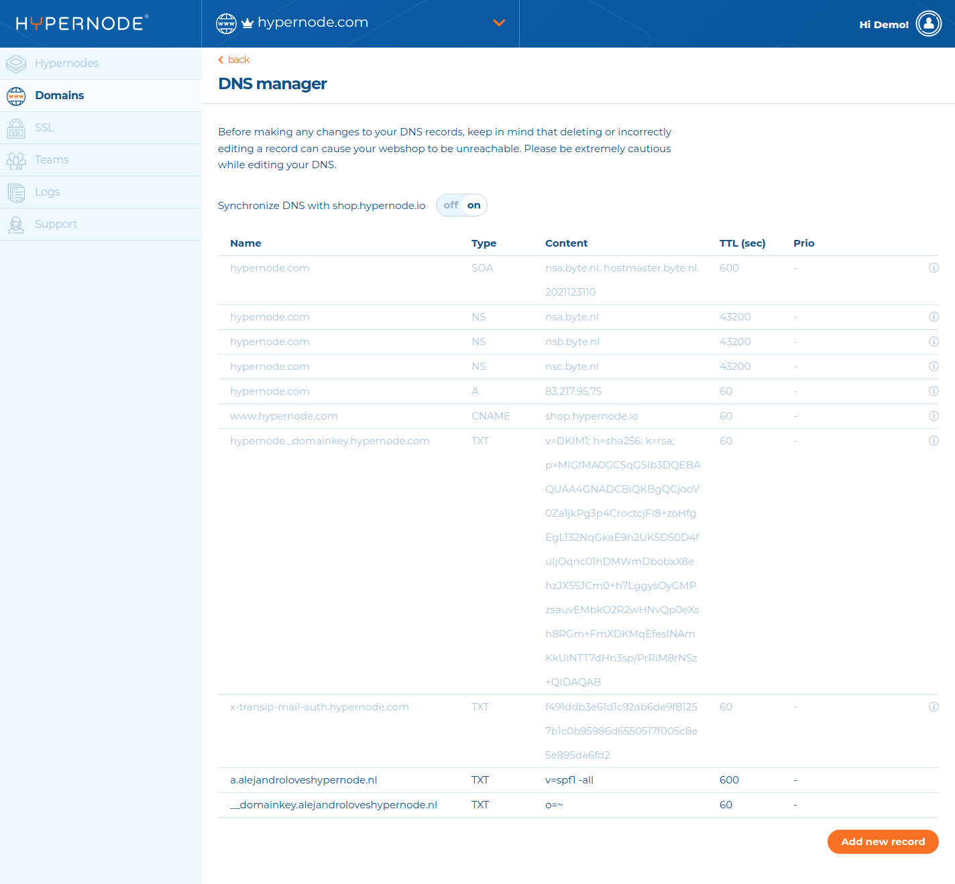Select the _domainkey.alejandroloveshypernode.nl record name

333,805
